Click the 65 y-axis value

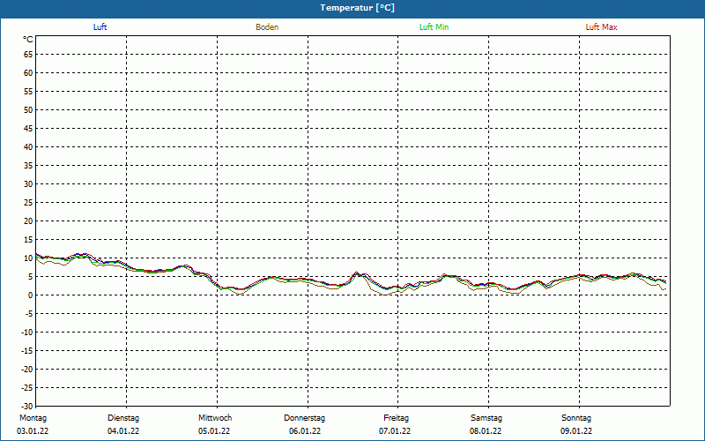pos(28,55)
